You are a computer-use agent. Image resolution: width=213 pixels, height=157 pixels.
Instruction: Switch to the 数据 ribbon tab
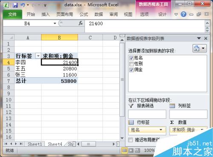[x=99, y=14]
